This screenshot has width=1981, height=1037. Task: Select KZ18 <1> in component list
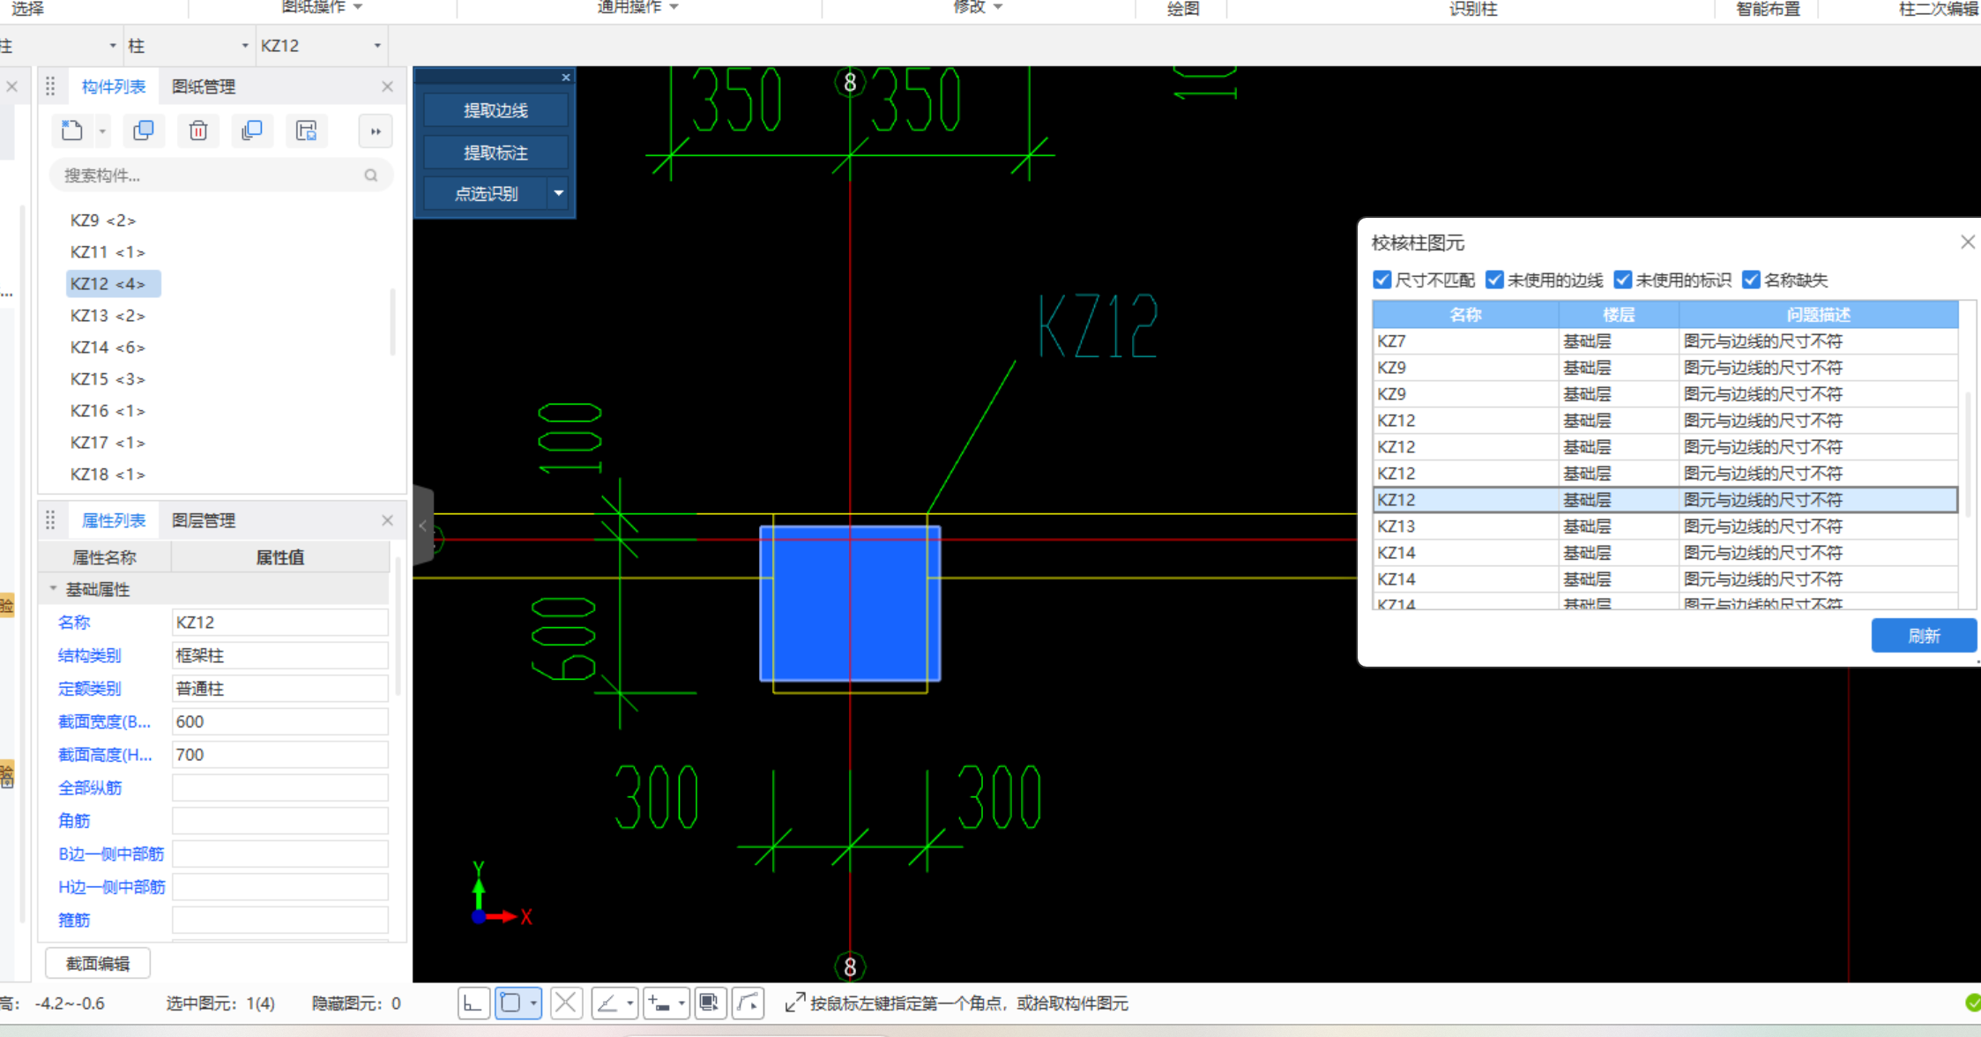108,474
